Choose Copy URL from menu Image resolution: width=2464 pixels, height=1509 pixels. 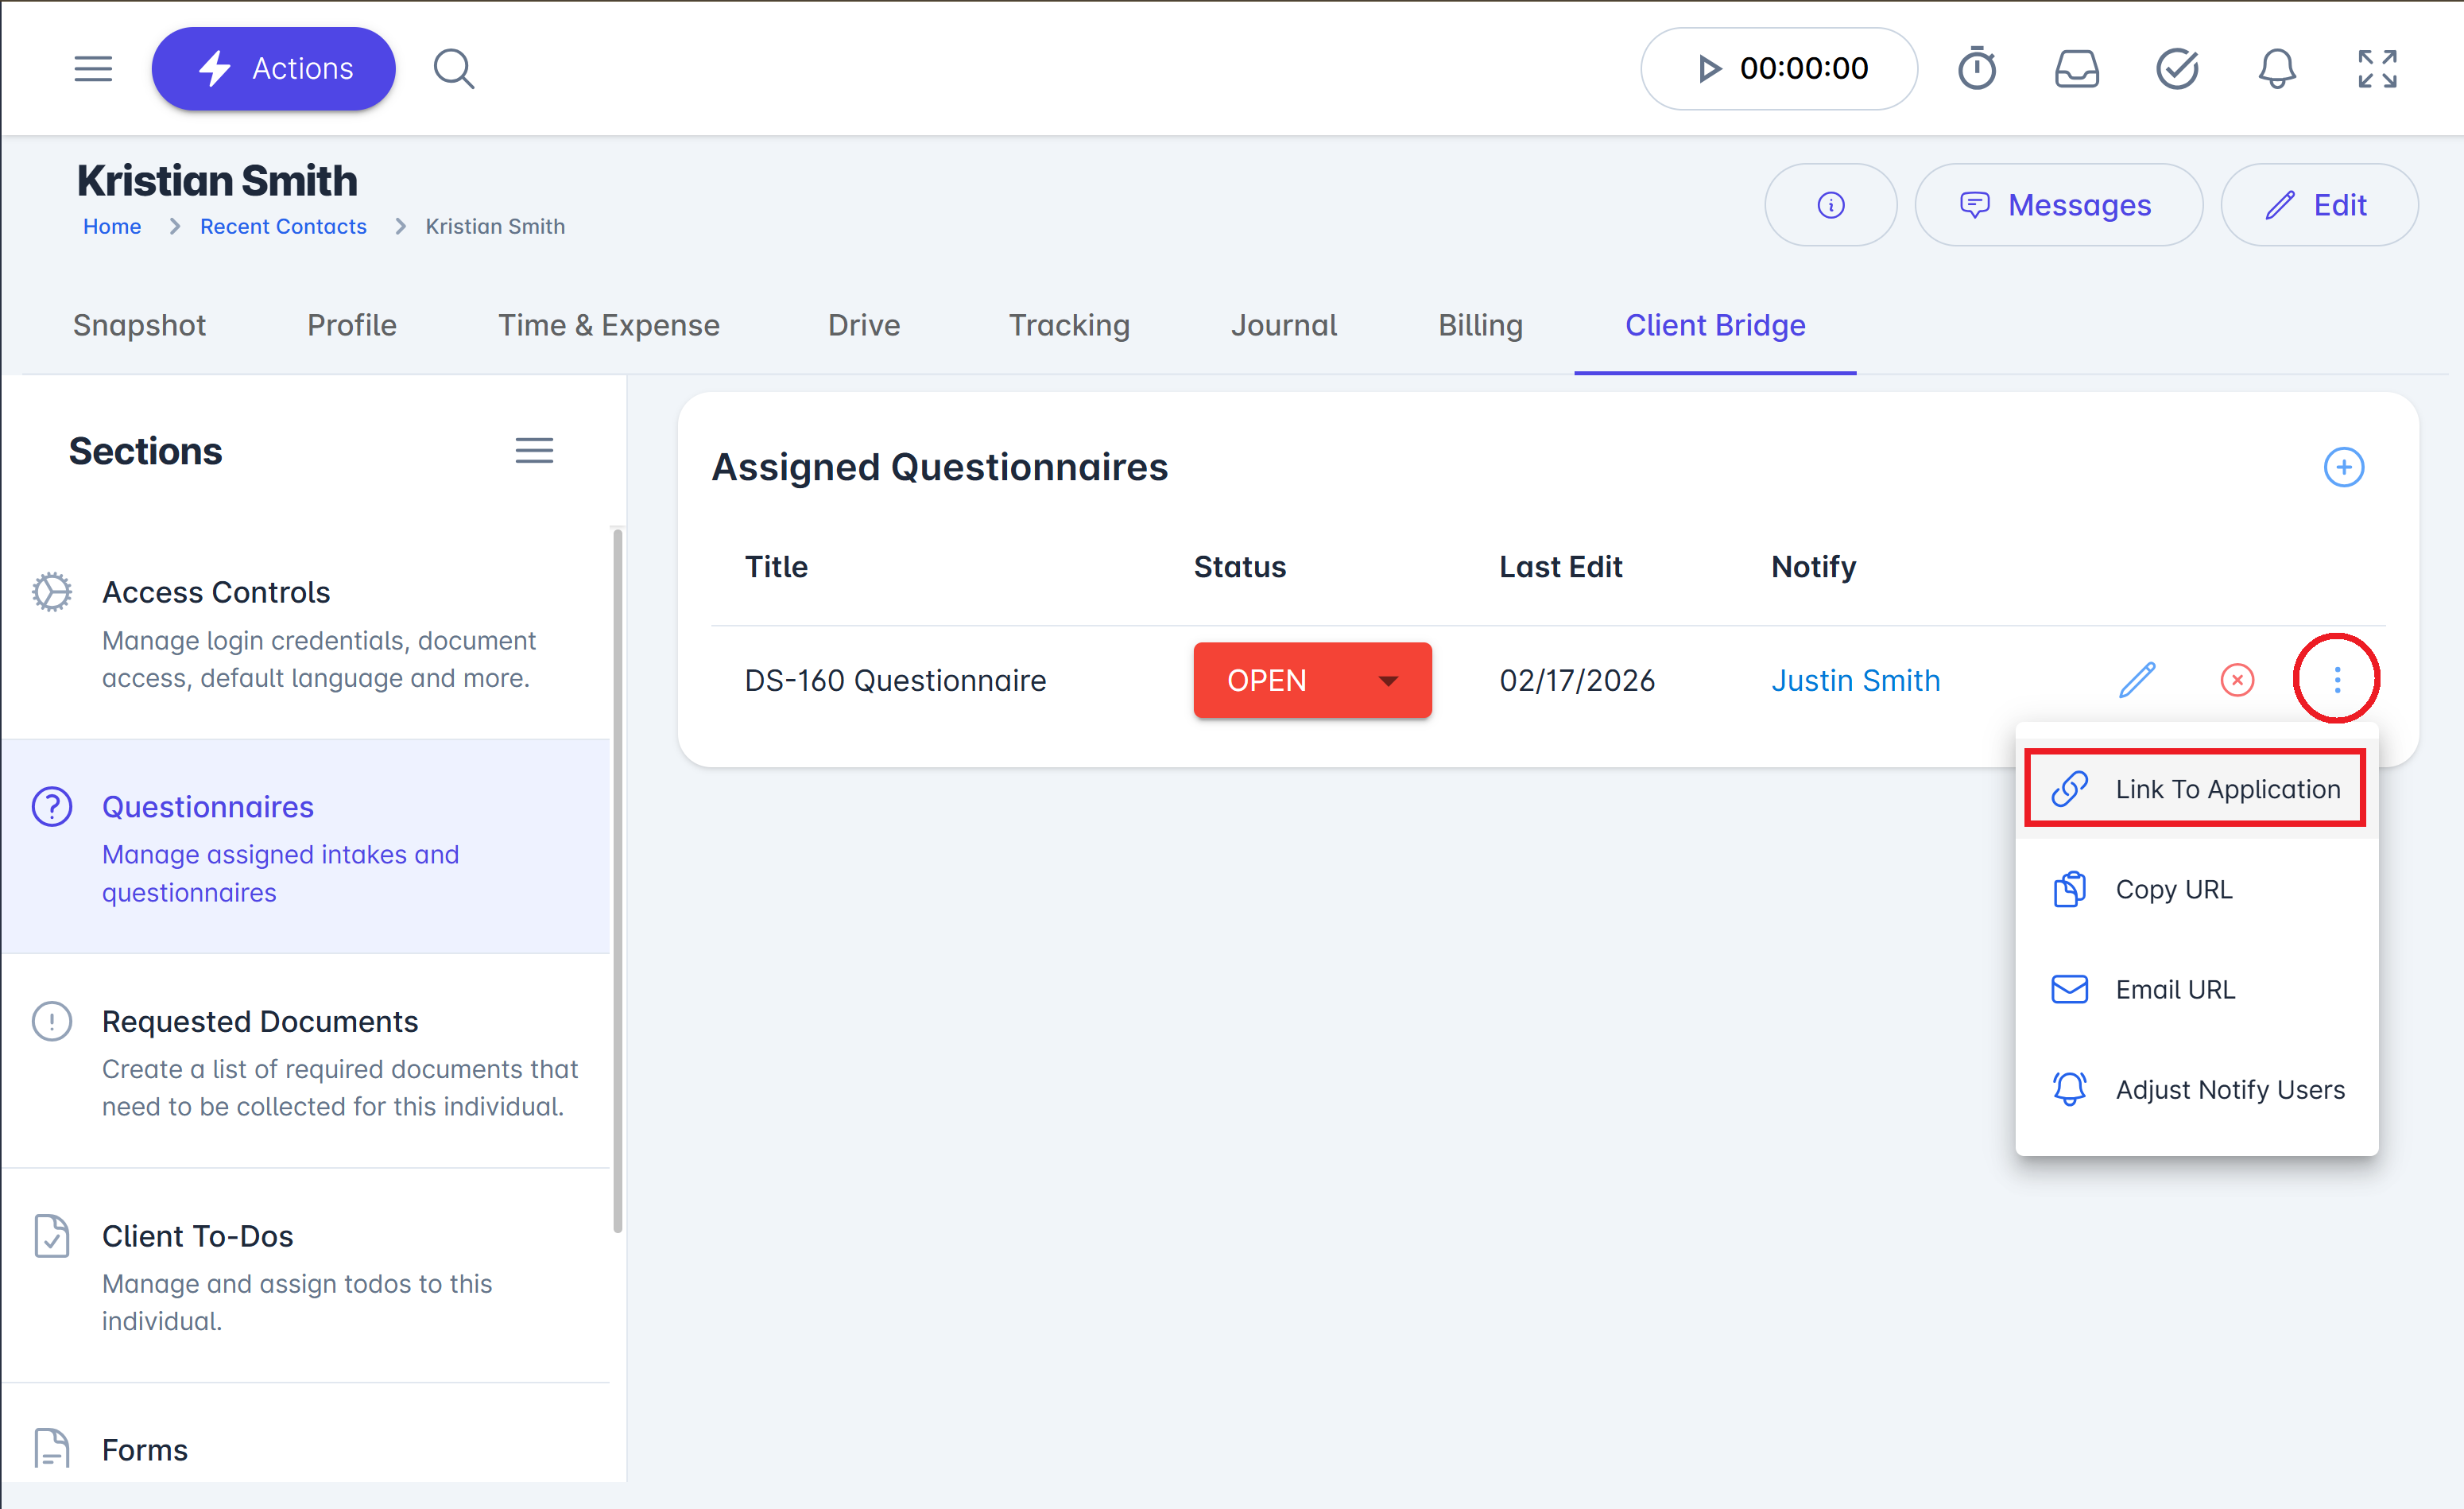point(2173,889)
